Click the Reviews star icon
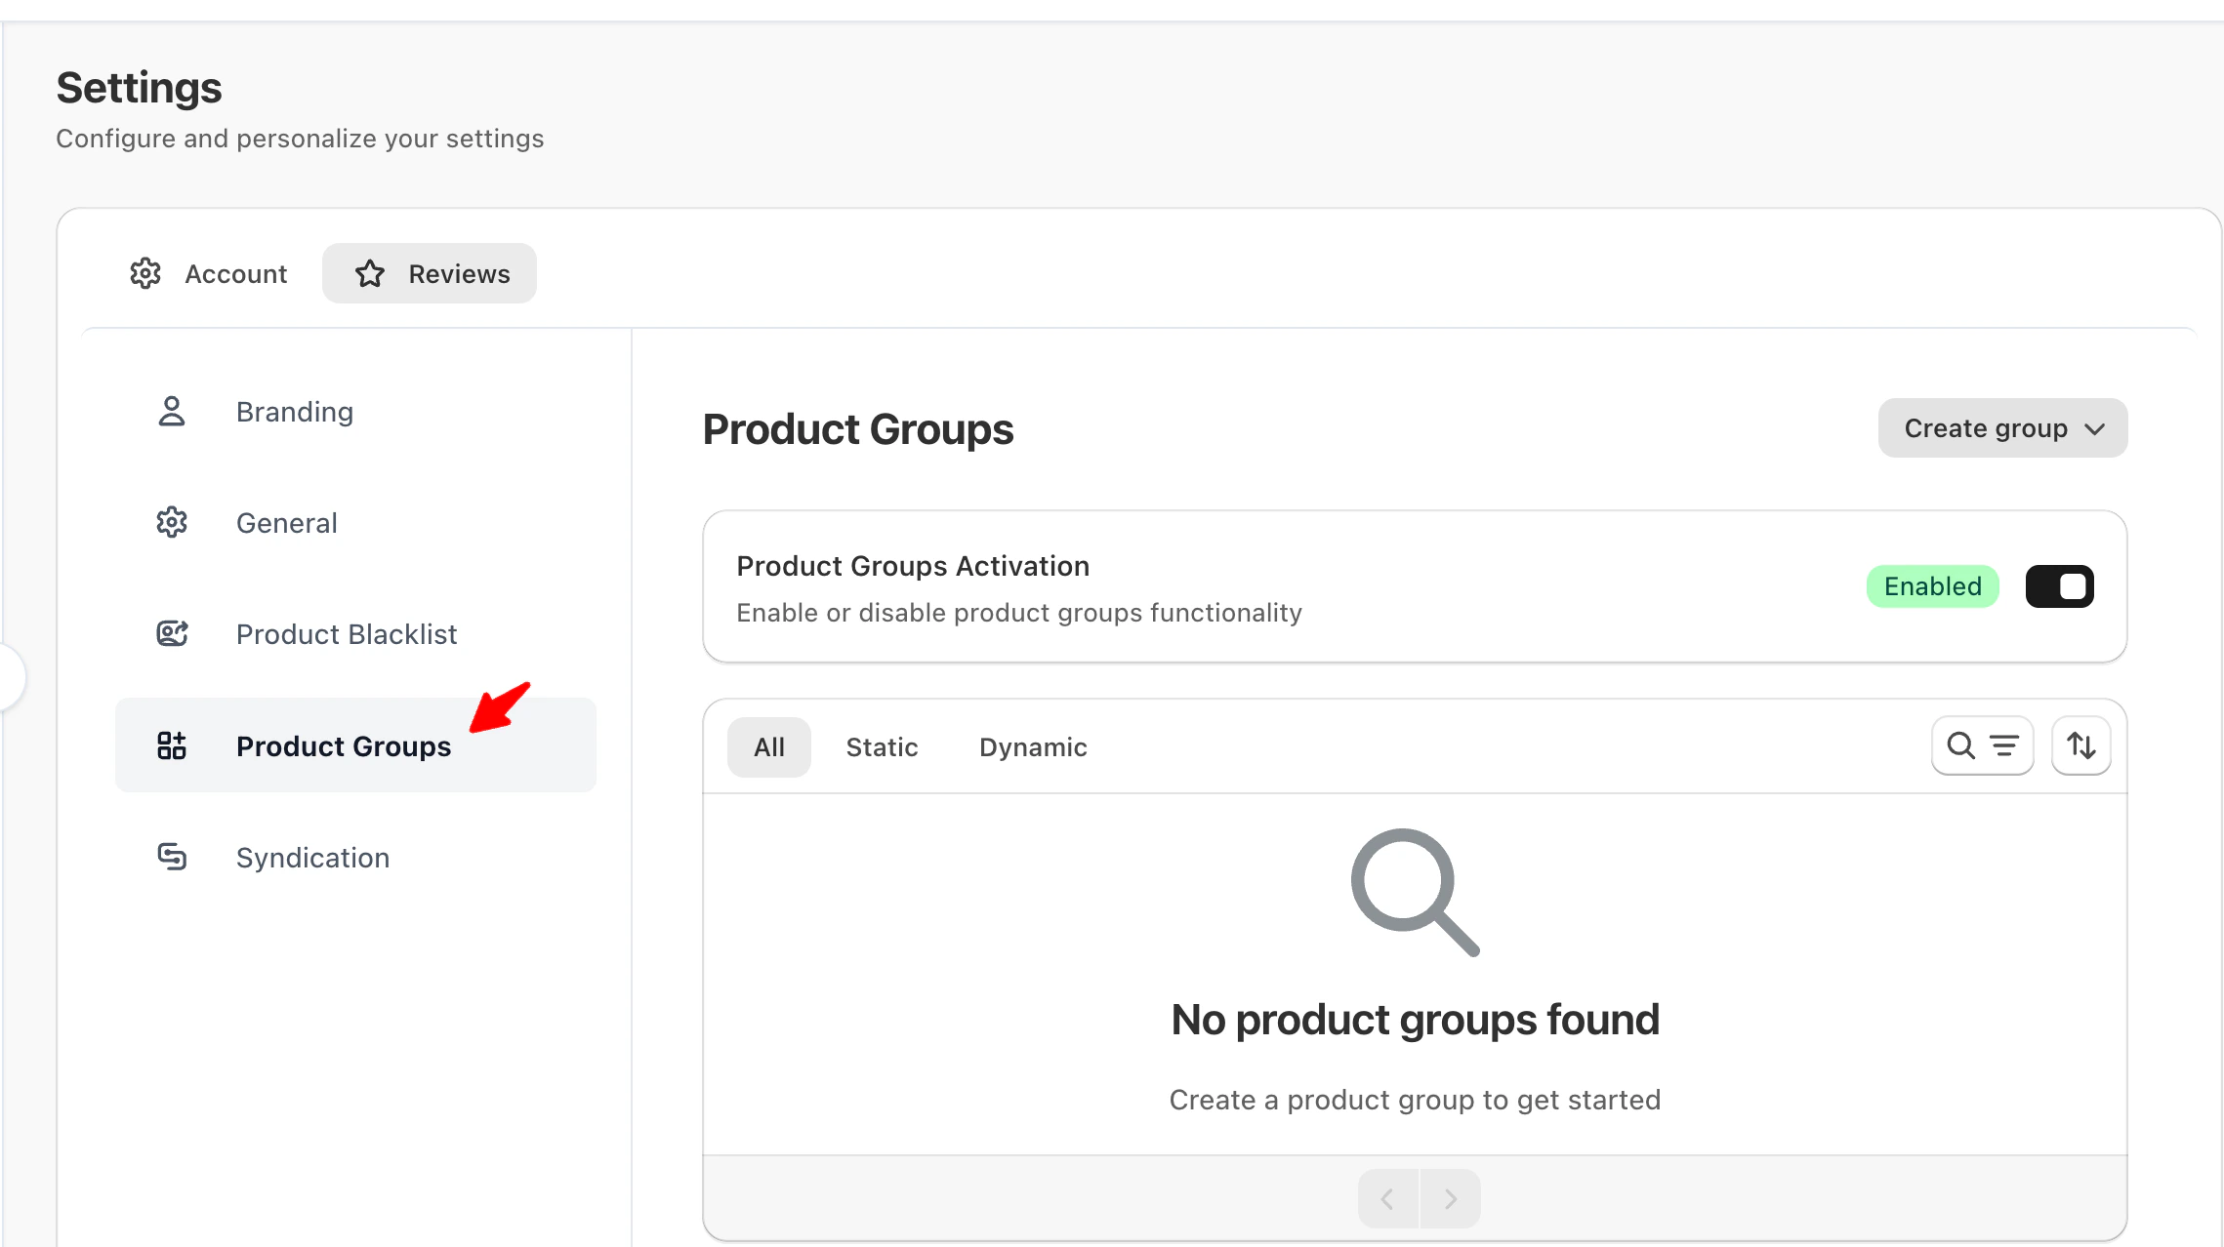The image size is (2224, 1247). pos(370,274)
